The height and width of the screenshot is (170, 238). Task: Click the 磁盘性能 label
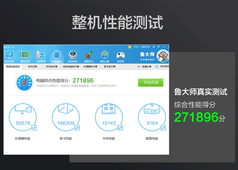152,139
